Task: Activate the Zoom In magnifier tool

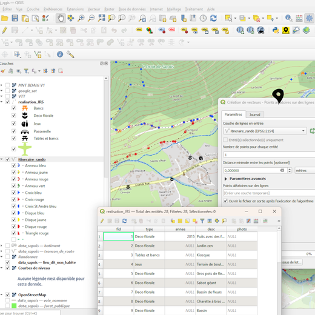Action: click(81, 18)
